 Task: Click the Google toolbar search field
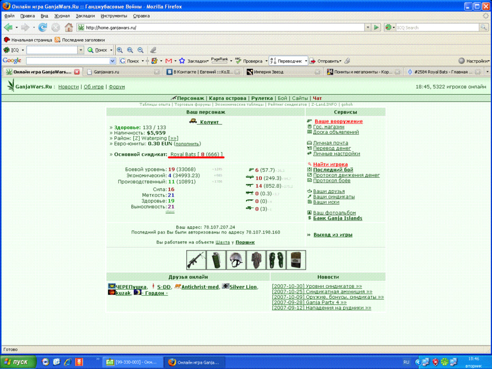(x=68, y=61)
